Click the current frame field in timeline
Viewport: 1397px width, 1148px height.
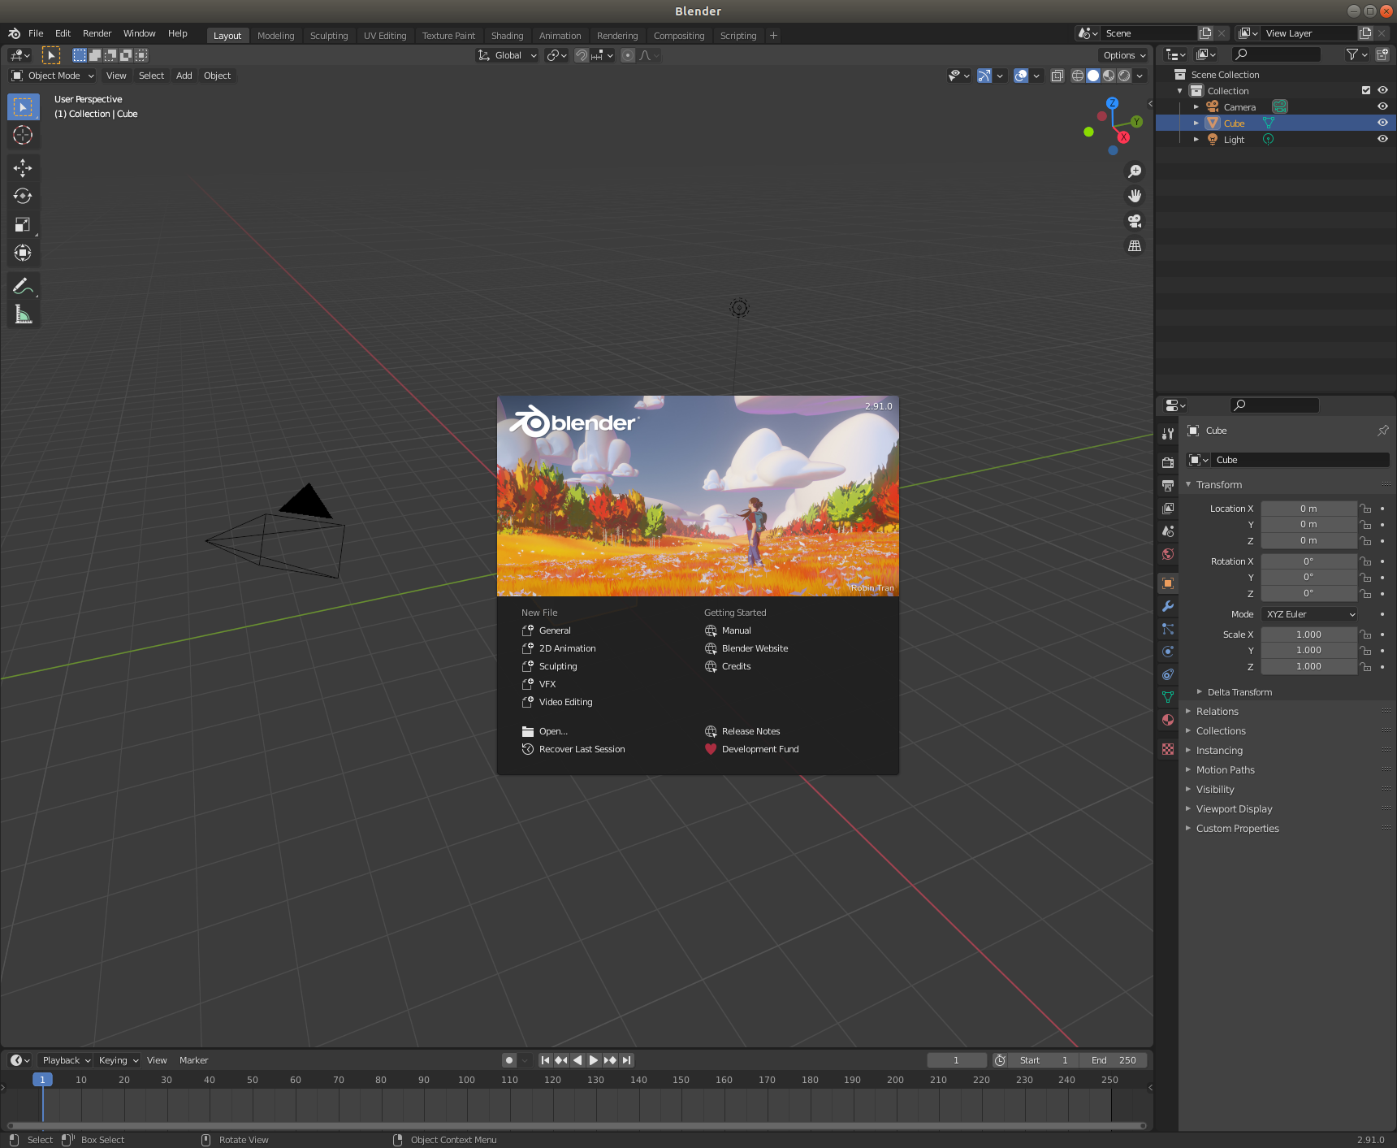(957, 1060)
